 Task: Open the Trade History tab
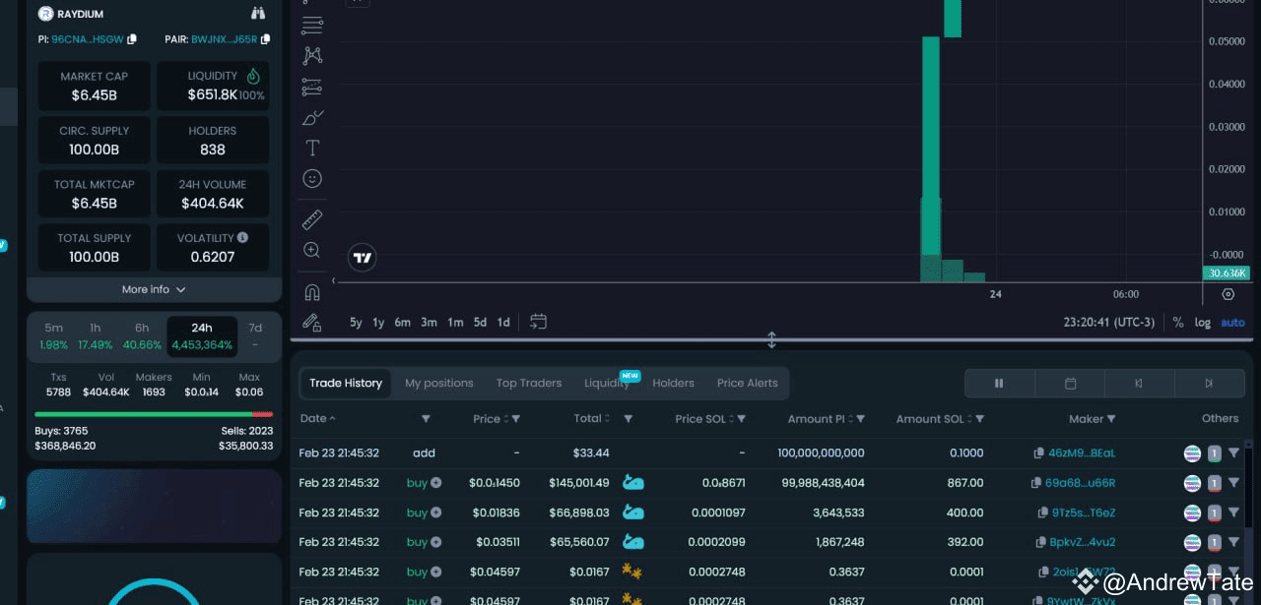[346, 383]
